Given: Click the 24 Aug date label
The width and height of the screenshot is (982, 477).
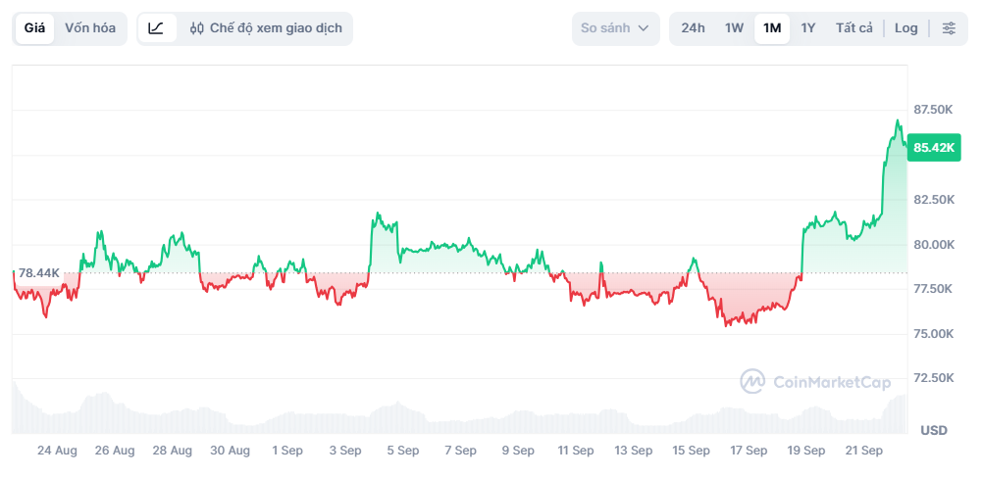Looking at the screenshot, I should click(58, 451).
